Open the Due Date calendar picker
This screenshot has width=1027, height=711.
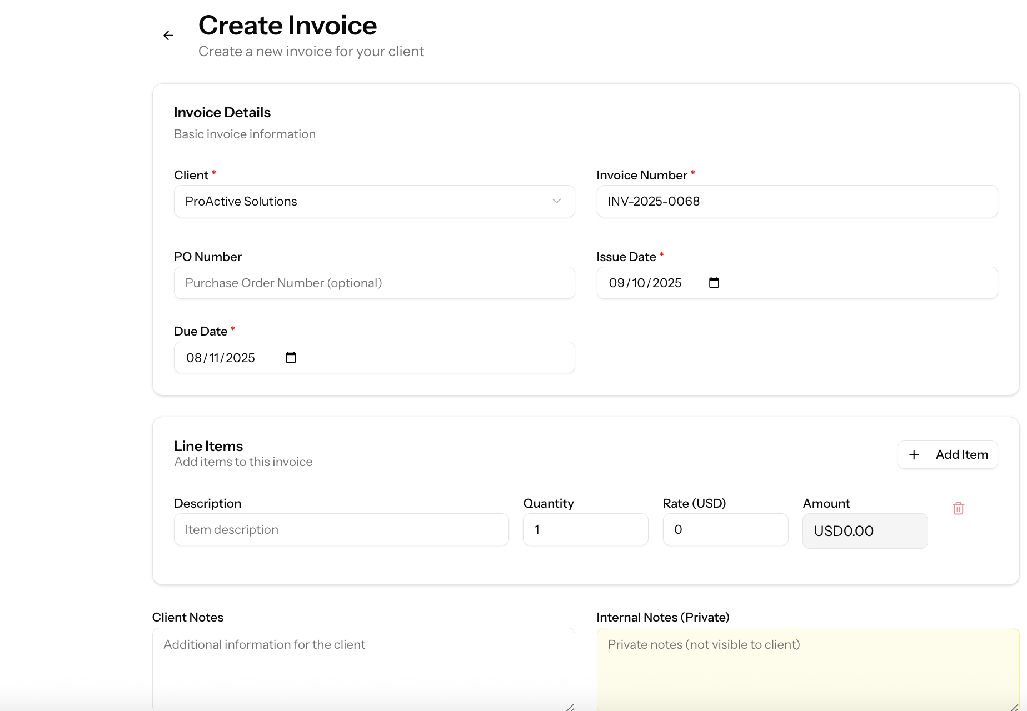290,357
